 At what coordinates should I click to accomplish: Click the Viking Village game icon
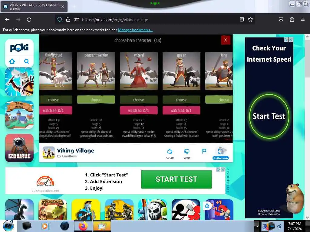point(49,153)
